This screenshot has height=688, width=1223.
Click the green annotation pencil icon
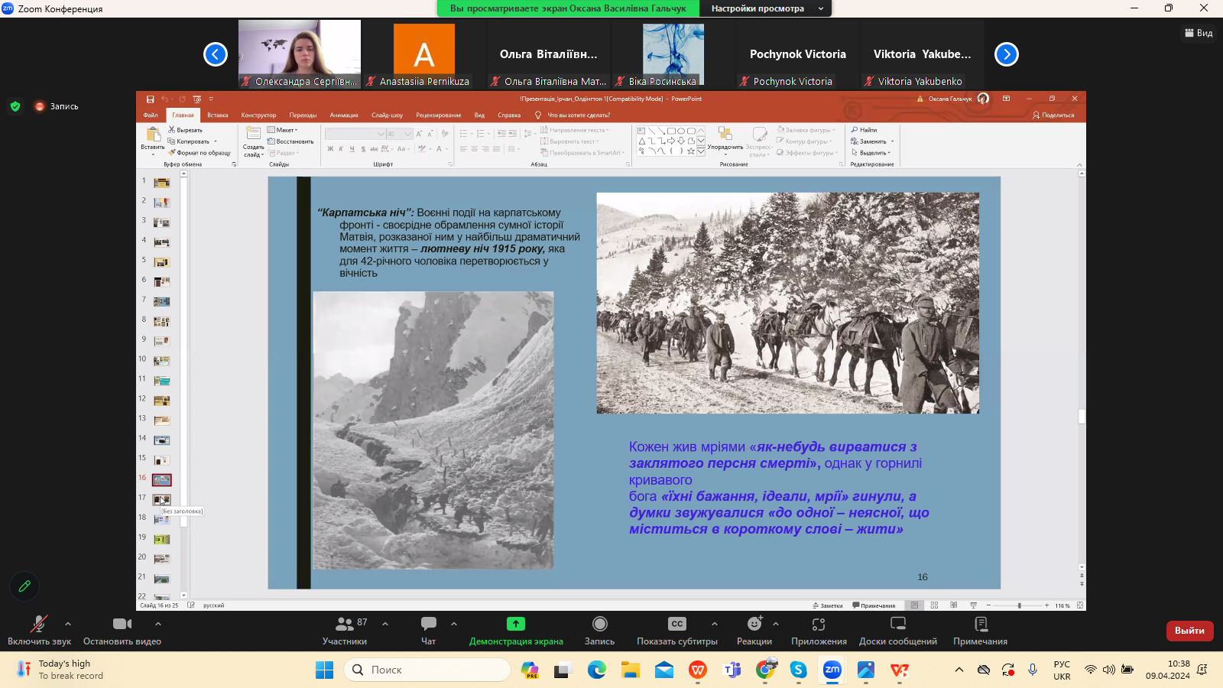coord(24,586)
